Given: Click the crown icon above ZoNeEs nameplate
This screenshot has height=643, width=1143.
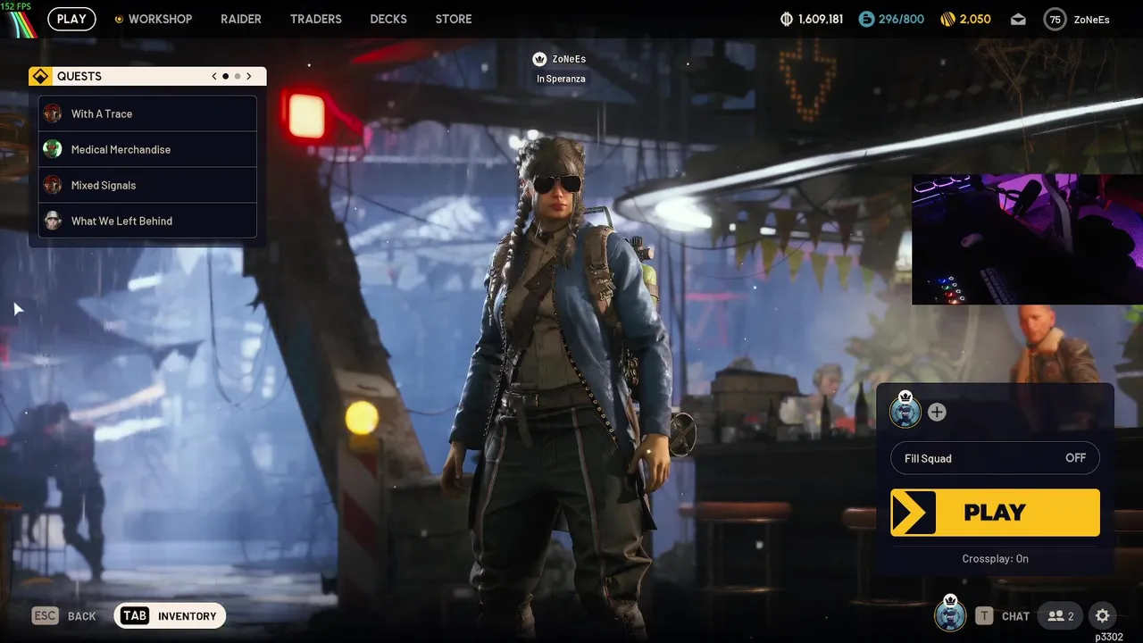Looking at the screenshot, I should click(539, 59).
